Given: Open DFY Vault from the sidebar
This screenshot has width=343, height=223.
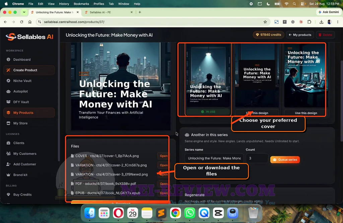Looking at the screenshot, I should click(21, 102).
